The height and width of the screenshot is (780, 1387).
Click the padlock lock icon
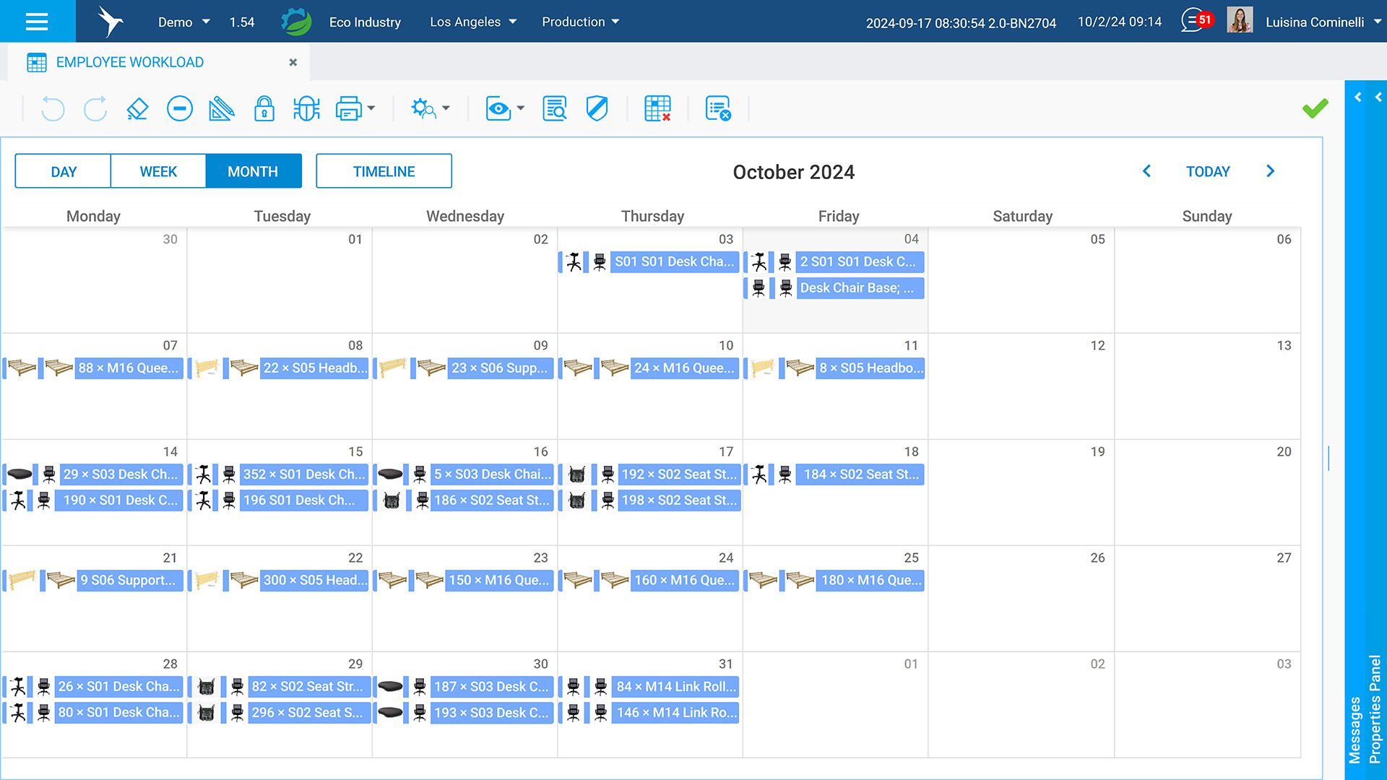tap(264, 109)
